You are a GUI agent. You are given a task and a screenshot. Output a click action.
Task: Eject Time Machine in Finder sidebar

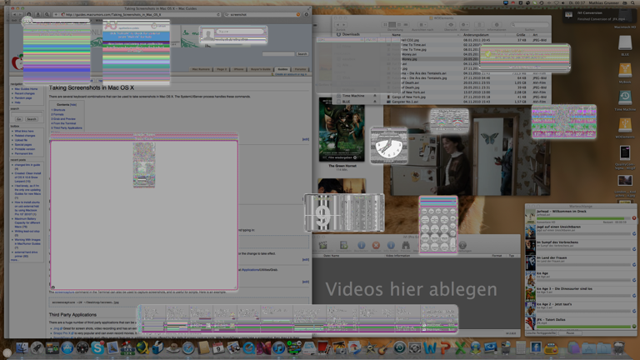[375, 96]
